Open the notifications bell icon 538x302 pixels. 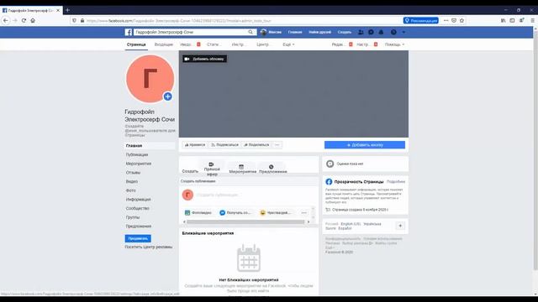click(x=381, y=32)
